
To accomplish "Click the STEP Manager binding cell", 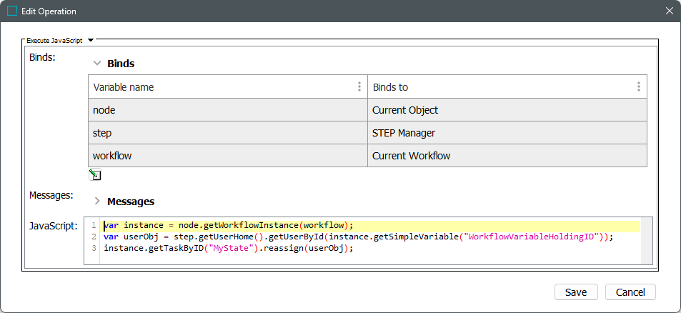I will click(x=507, y=133).
